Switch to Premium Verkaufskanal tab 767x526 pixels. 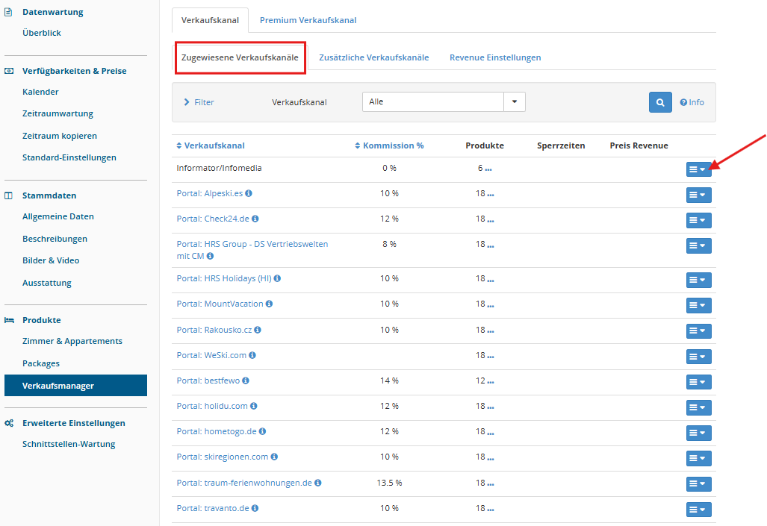308,20
